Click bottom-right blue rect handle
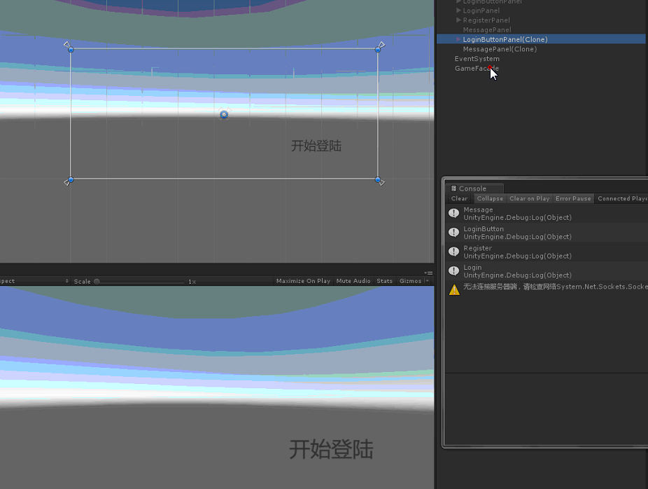 [x=378, y=179]
